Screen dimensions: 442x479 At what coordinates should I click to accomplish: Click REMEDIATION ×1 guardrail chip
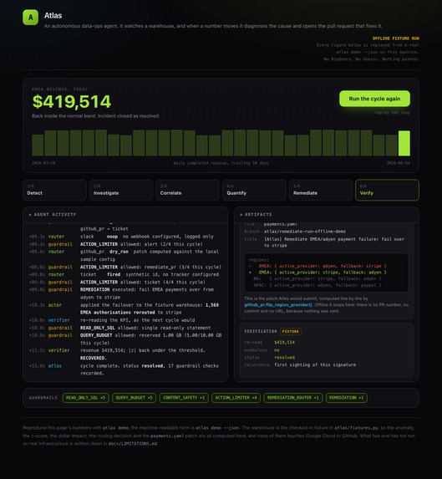point(347,398)
